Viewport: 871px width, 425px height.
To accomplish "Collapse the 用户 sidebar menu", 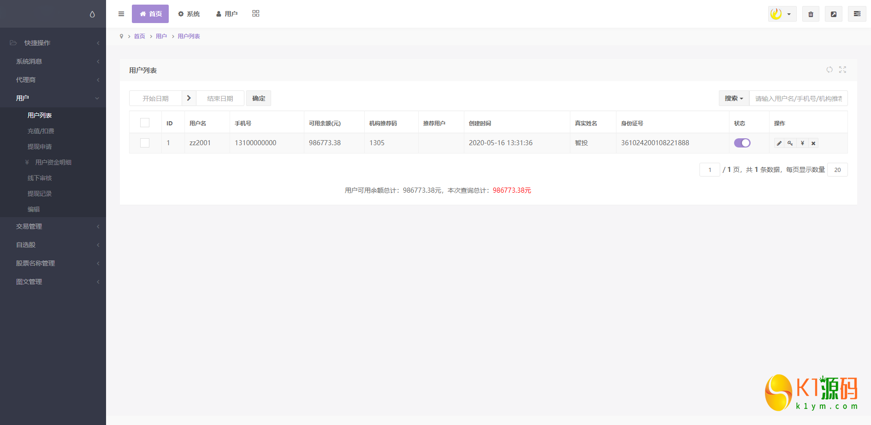I will [53, 98].
